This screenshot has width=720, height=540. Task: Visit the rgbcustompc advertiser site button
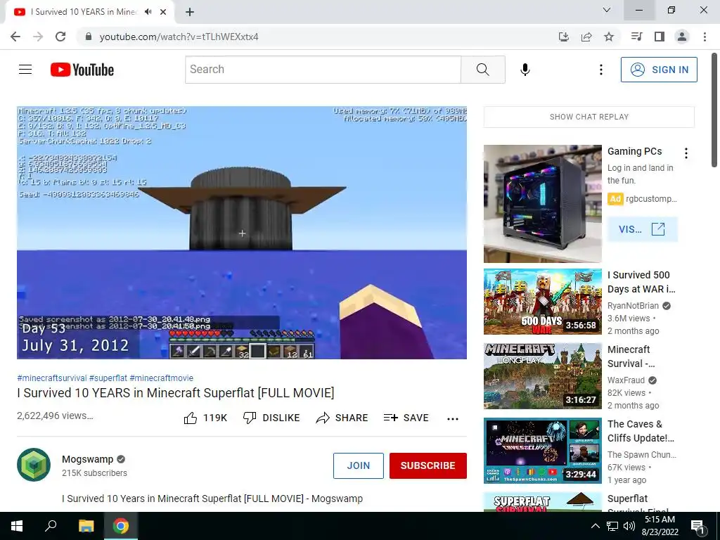(642, 229)
